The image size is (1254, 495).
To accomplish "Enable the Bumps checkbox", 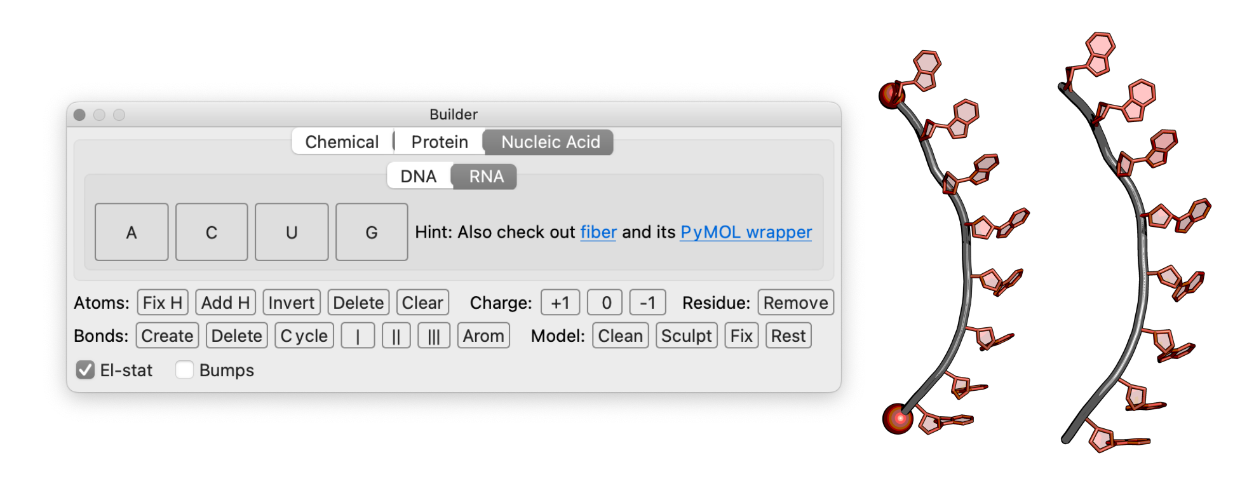I will [x=185, y=370].
